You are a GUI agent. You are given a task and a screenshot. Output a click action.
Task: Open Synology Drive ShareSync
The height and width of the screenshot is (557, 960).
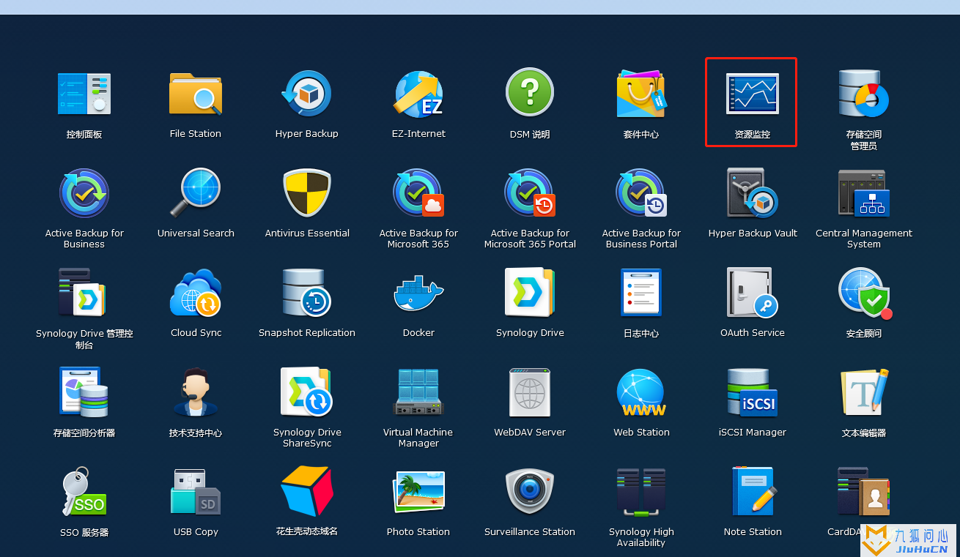307,392
